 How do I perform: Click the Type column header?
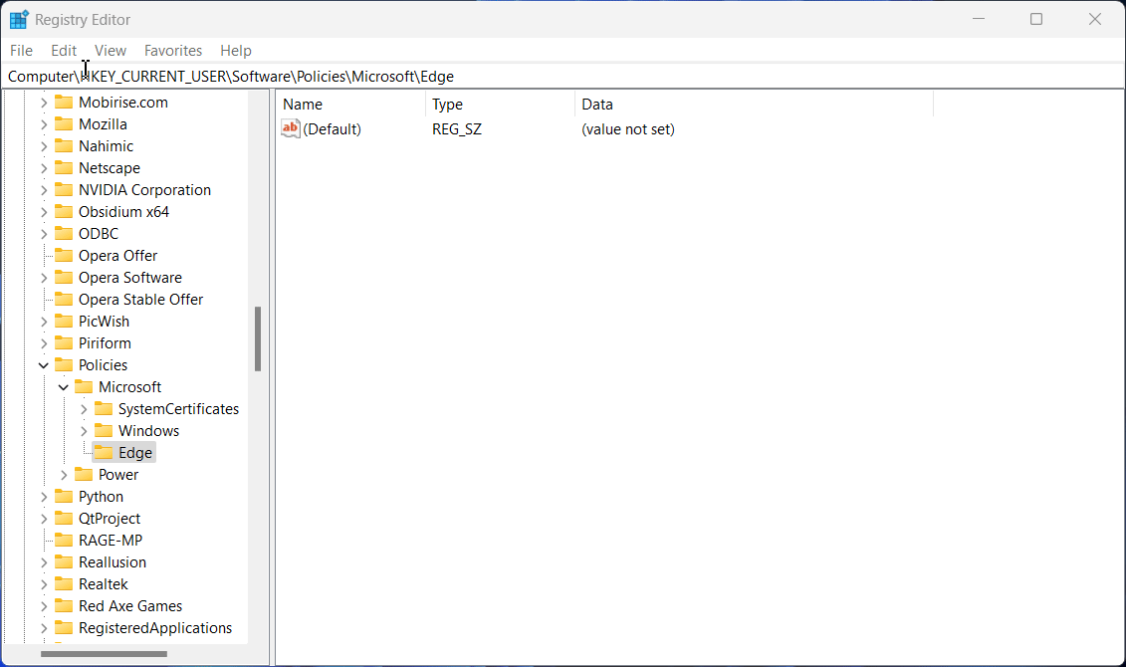[501, 105]
